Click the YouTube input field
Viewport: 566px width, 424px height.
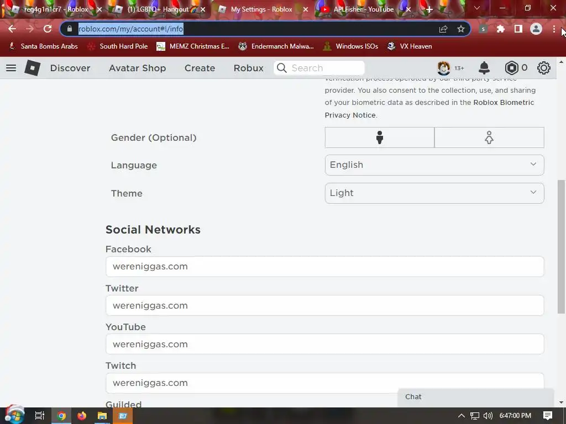pyautogui.click(x=324, y=344)
